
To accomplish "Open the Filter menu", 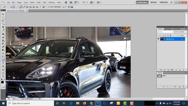I will pyautogui.click(x=38, y=2).
